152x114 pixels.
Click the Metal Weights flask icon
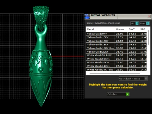[x=87, y=16]
